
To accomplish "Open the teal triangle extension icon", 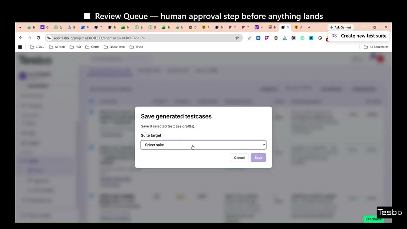I will pyautogui.click(x=285, y=38).
